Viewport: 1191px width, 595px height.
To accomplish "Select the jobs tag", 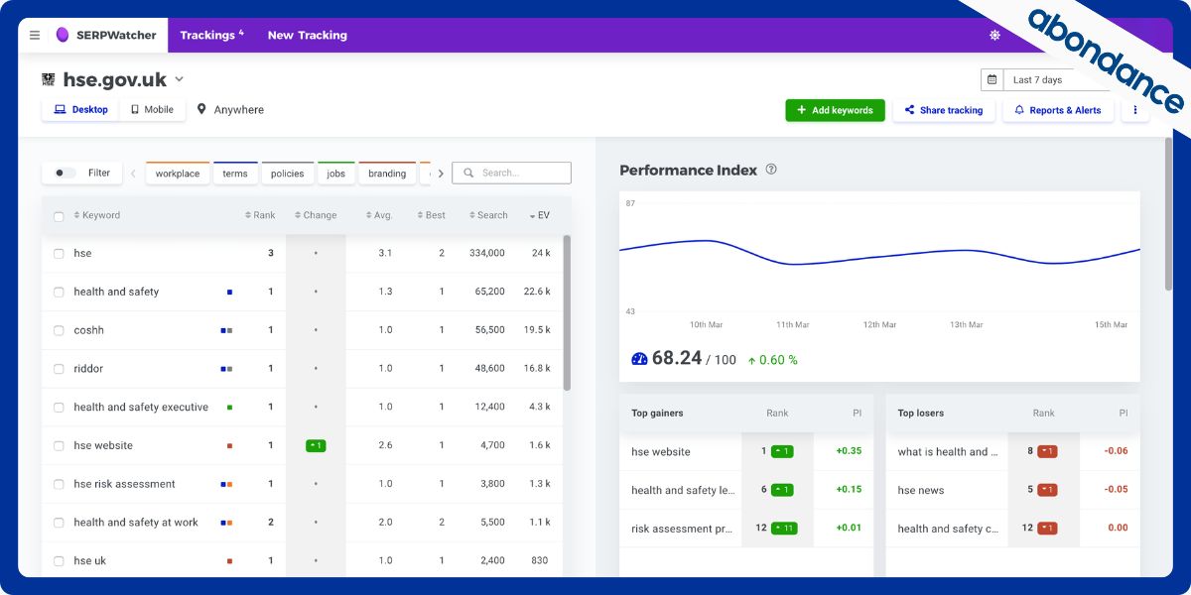I will [336, 173].
